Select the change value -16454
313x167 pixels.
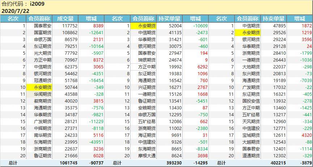96,81
